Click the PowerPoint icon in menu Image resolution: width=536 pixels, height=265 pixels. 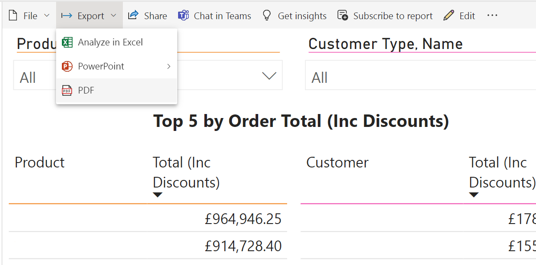coord(67,66)
